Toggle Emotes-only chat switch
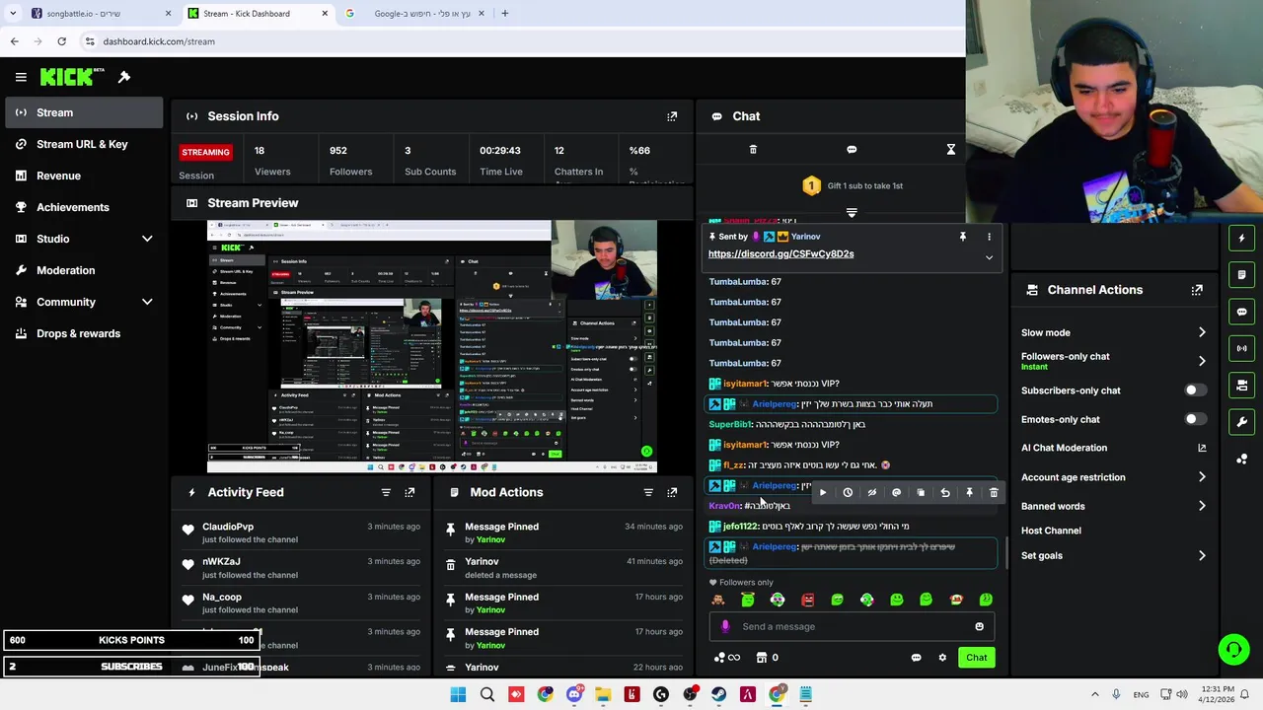This screenshot has width=1263, height=710. [1194, 419]
